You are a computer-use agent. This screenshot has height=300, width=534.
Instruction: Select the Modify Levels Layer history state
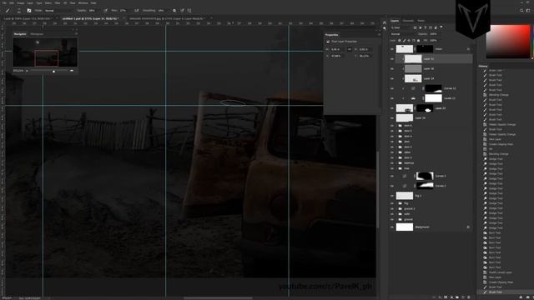click(500, 272)
